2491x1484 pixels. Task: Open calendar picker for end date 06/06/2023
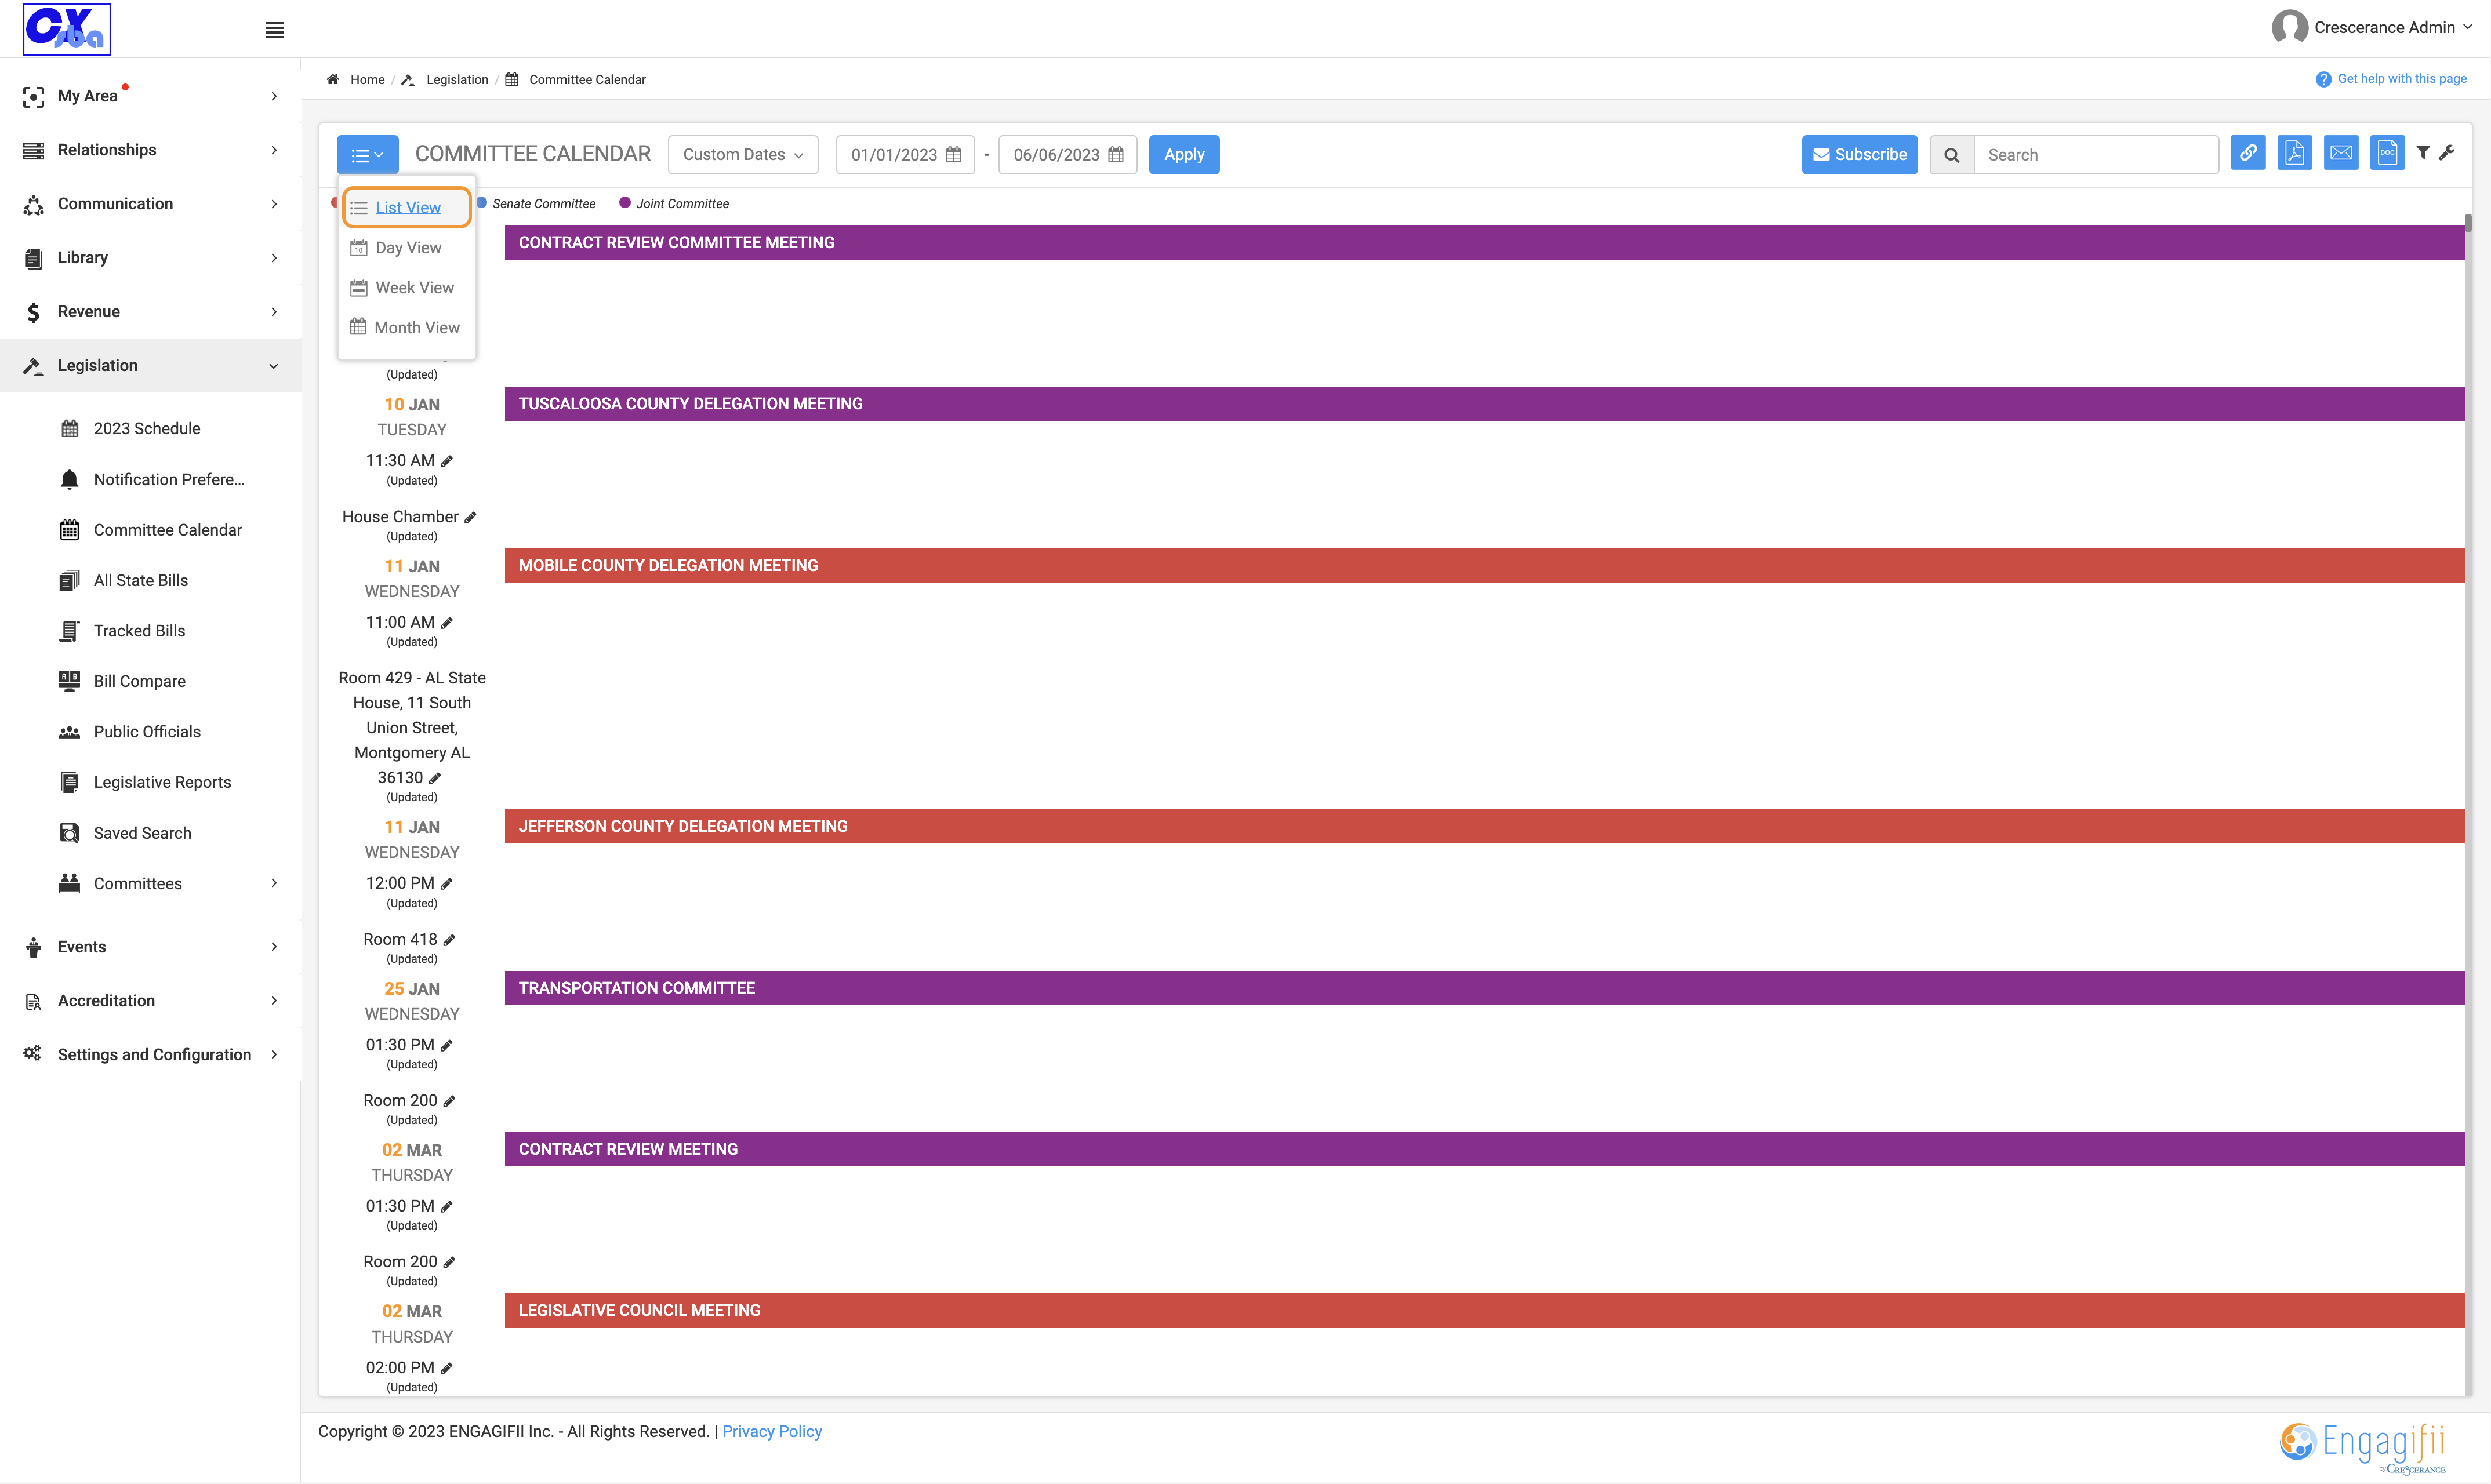[x=1116, y=155]
